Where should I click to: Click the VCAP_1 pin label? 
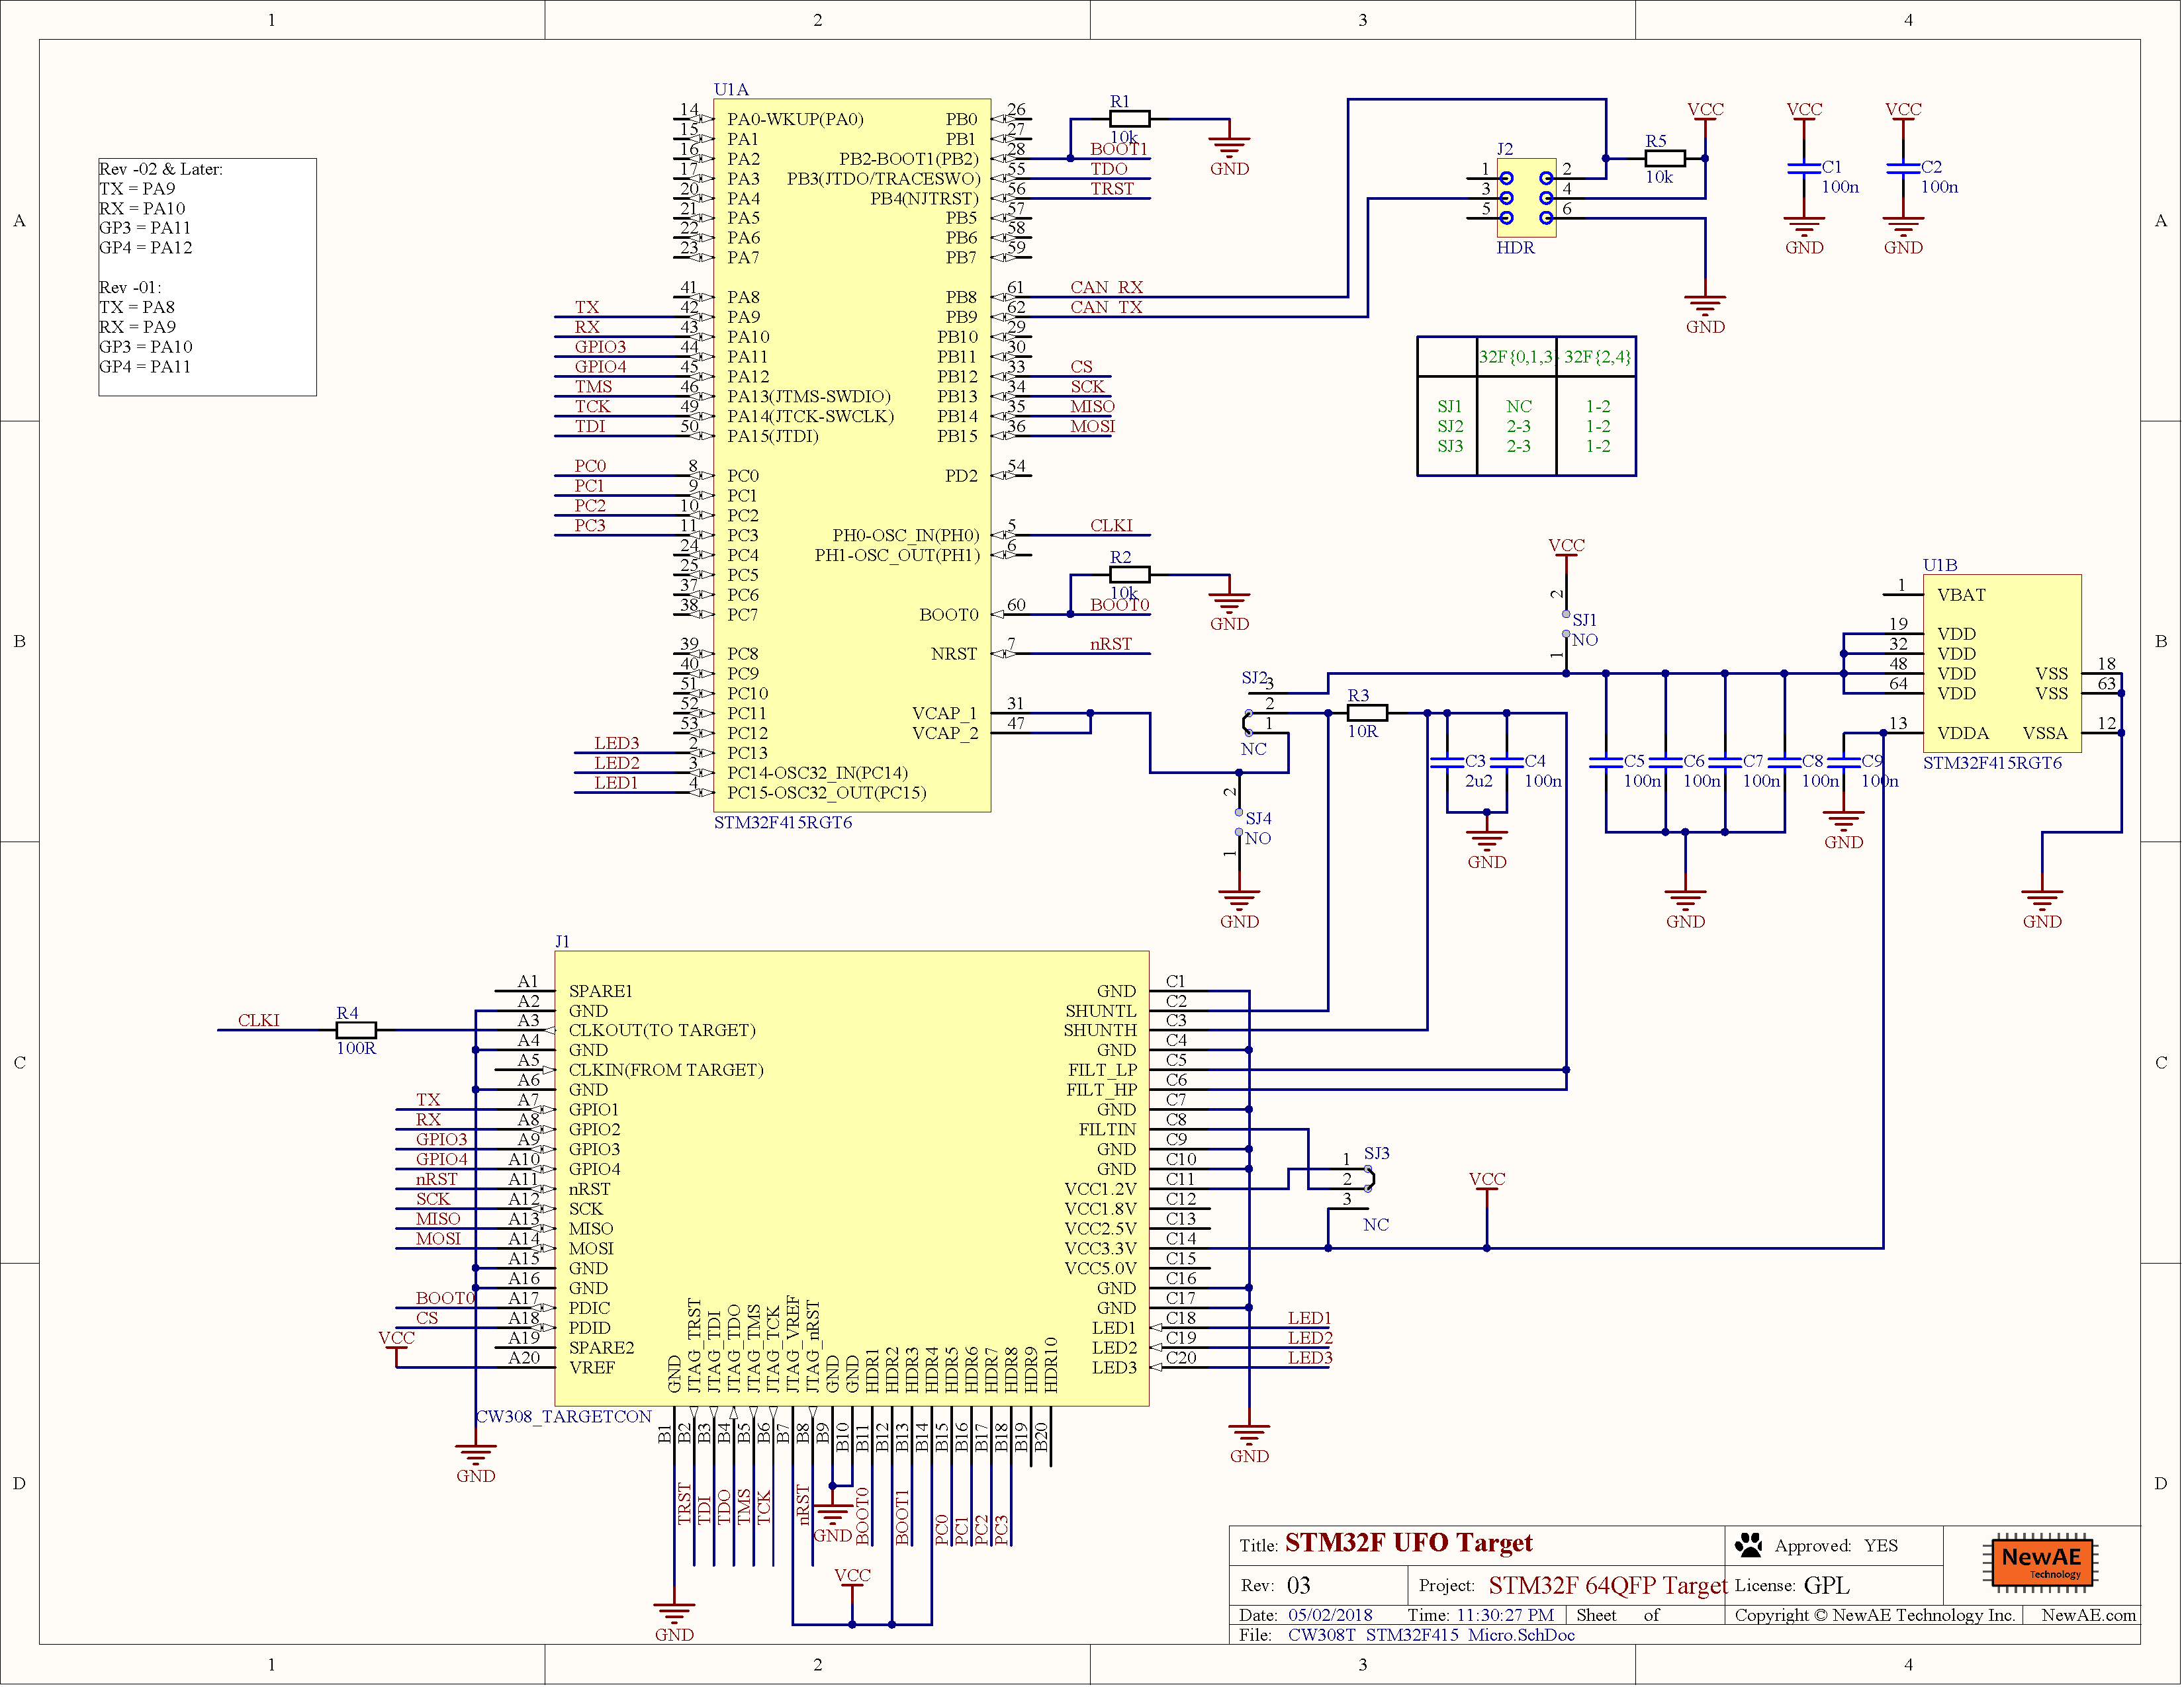pos(945,714)
